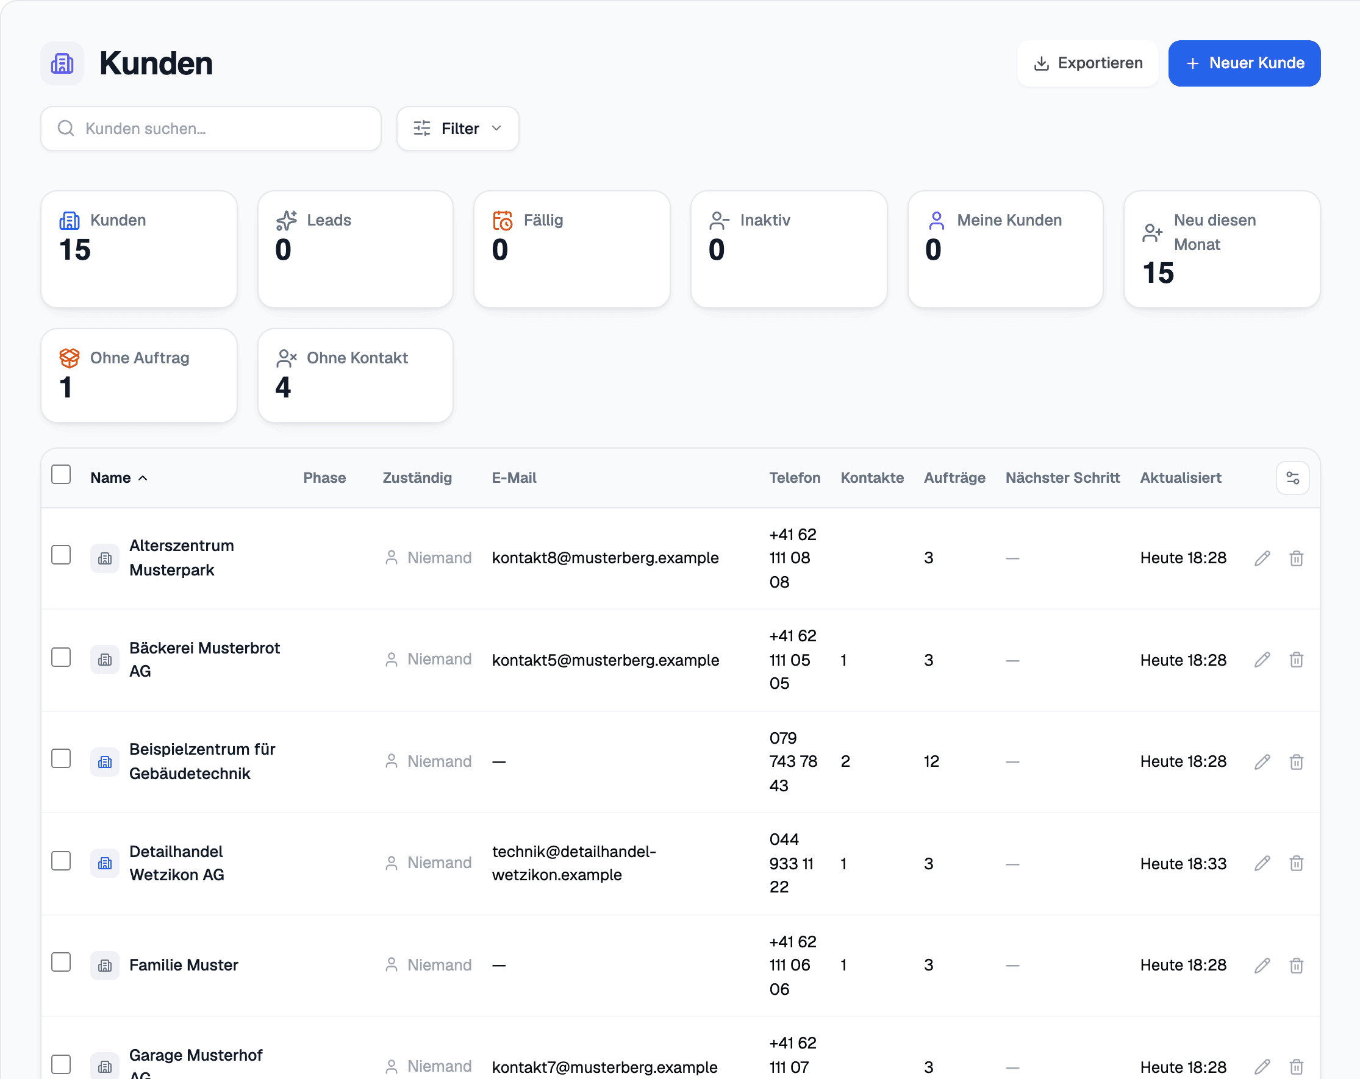Click the trash icon for Bäckerei Musterbrot AG
This screenshot has height=1079, width=1360.
click(x=1297, y=660)
